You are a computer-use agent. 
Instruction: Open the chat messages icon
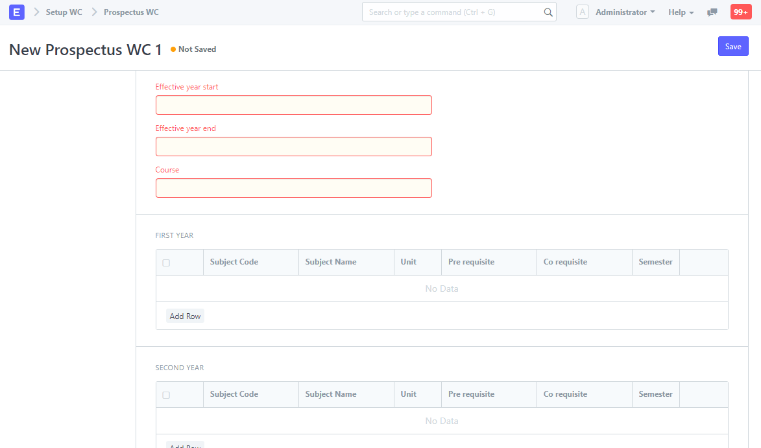(x=712, y=12)
